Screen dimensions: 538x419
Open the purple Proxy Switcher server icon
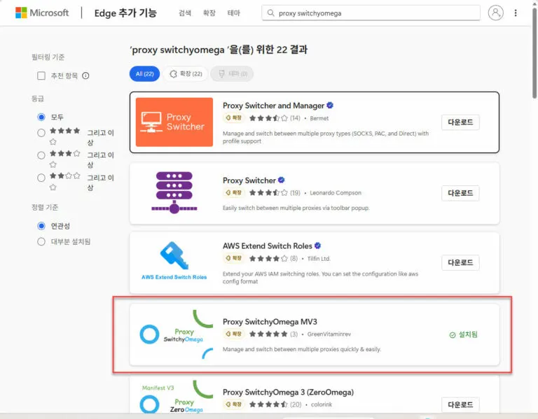tap(174, 192)
